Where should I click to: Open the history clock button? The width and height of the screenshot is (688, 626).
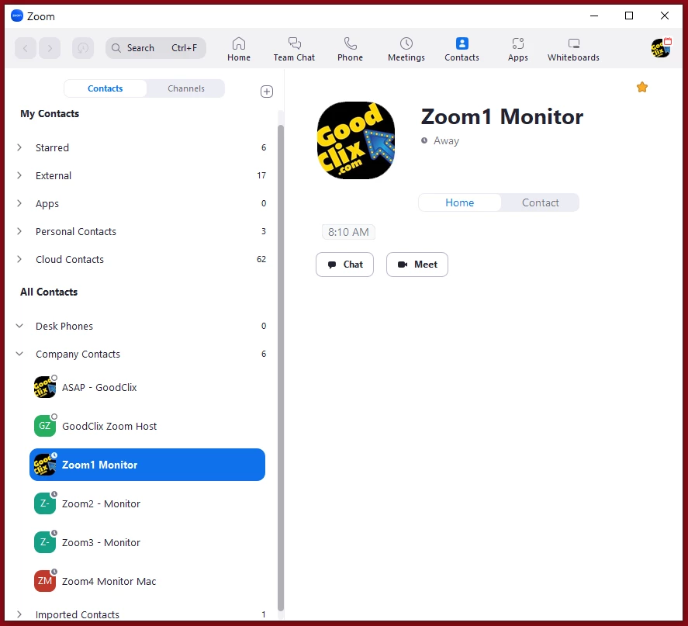(x=83, y=48)
